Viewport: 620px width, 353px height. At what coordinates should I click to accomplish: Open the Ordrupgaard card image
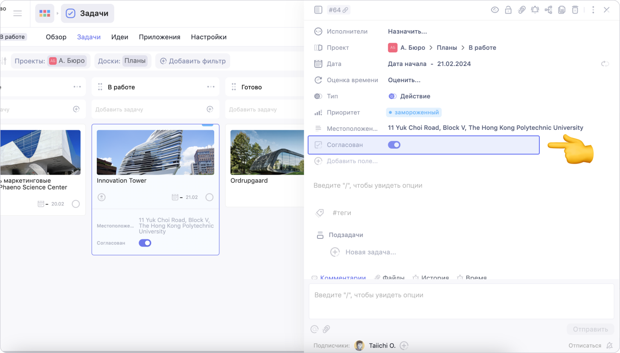[267, 152]
